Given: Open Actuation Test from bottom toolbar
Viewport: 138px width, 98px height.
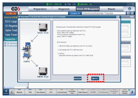Looking at the screenshot, I should tap(72, 92).
